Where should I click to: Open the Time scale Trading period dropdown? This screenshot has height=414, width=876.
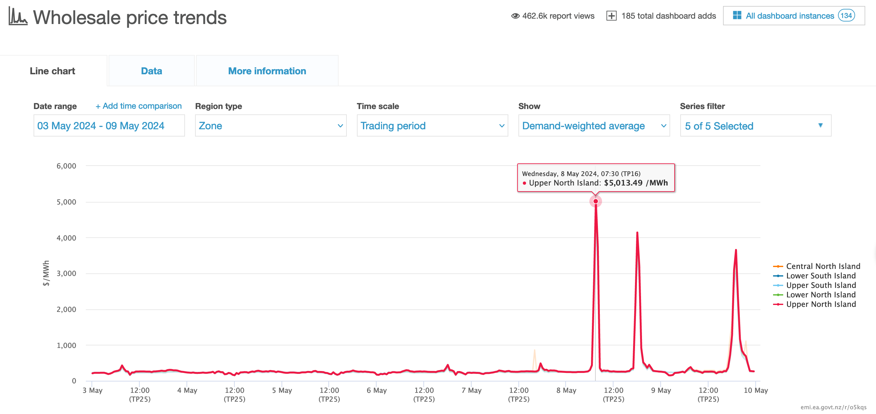coord(432,125)
